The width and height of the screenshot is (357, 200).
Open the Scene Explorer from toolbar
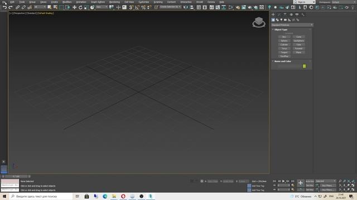(x=199, y=7)
